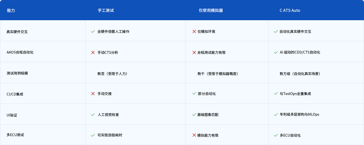
Task: Click the 手动CTS分析 cell text
Action: click(x=108, y=53)
